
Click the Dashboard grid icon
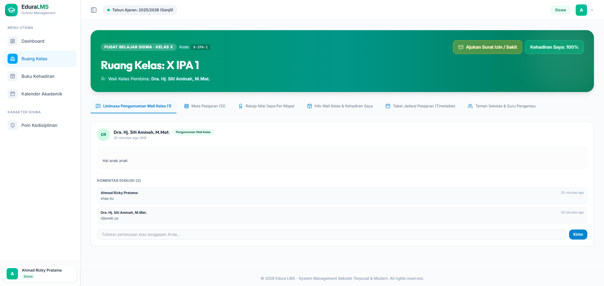tap(13, 41)
